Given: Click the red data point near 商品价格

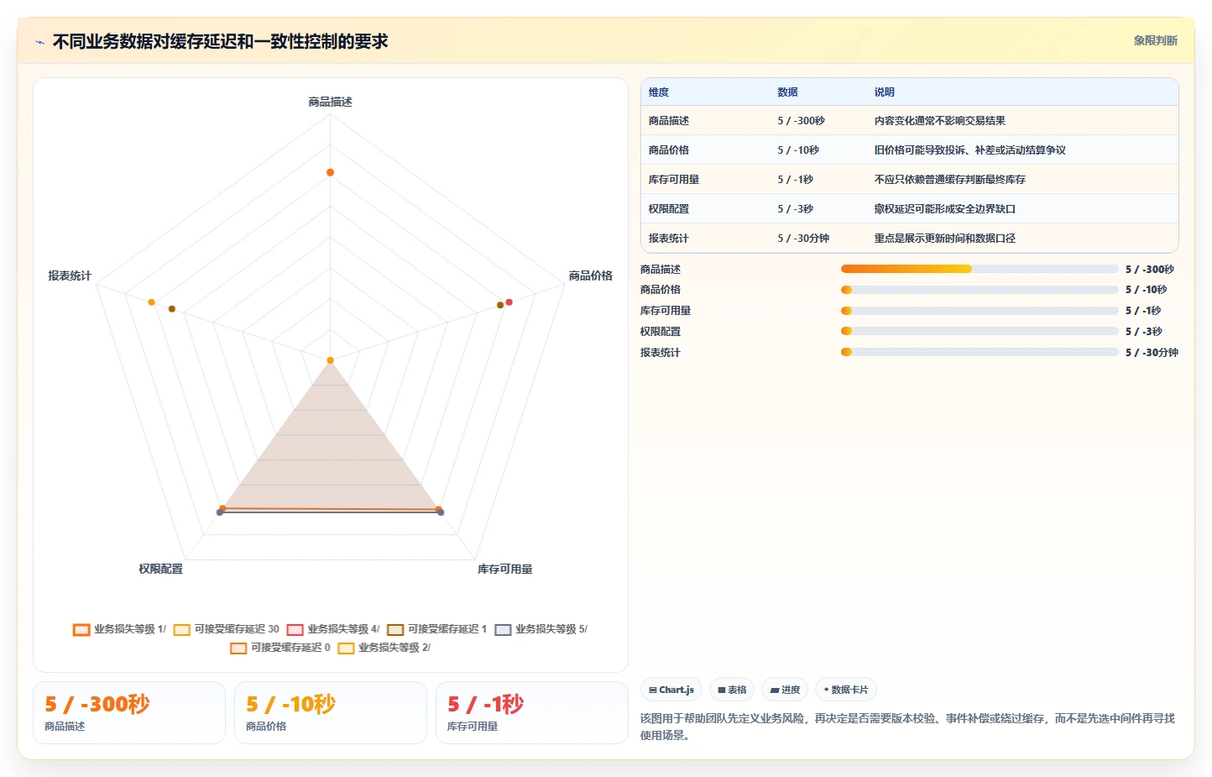Looking at the screenshot, I should click(509, 302).
